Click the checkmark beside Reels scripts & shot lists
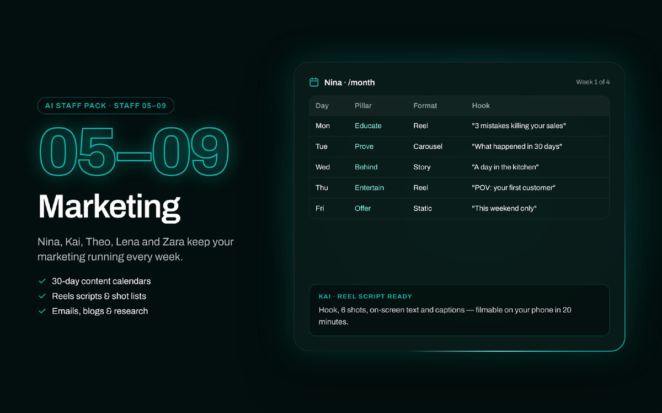The width and height of the screenshot is (662, 413). tap(42, 296)
